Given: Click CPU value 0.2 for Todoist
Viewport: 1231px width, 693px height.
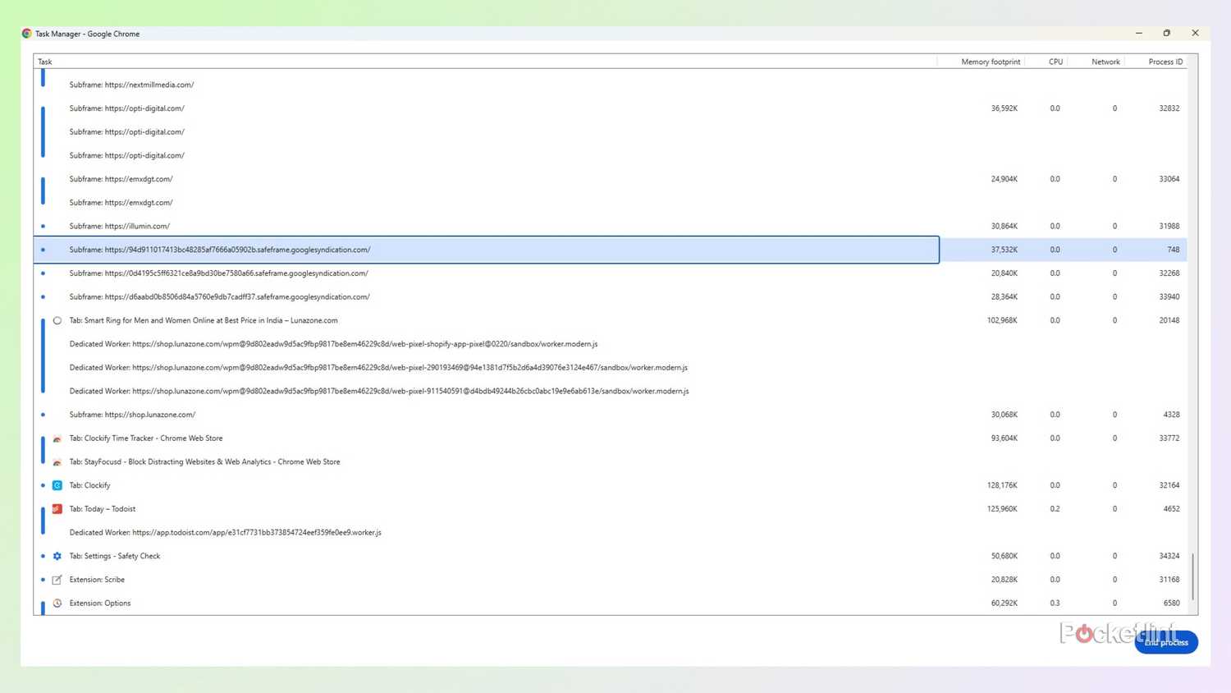Looking at the screenshot, I should tap(1055, 509).
